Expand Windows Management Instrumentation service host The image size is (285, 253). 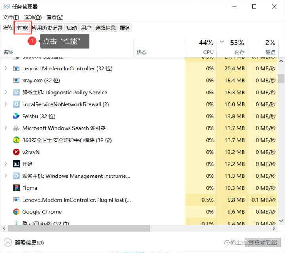[x=6, y=176]
